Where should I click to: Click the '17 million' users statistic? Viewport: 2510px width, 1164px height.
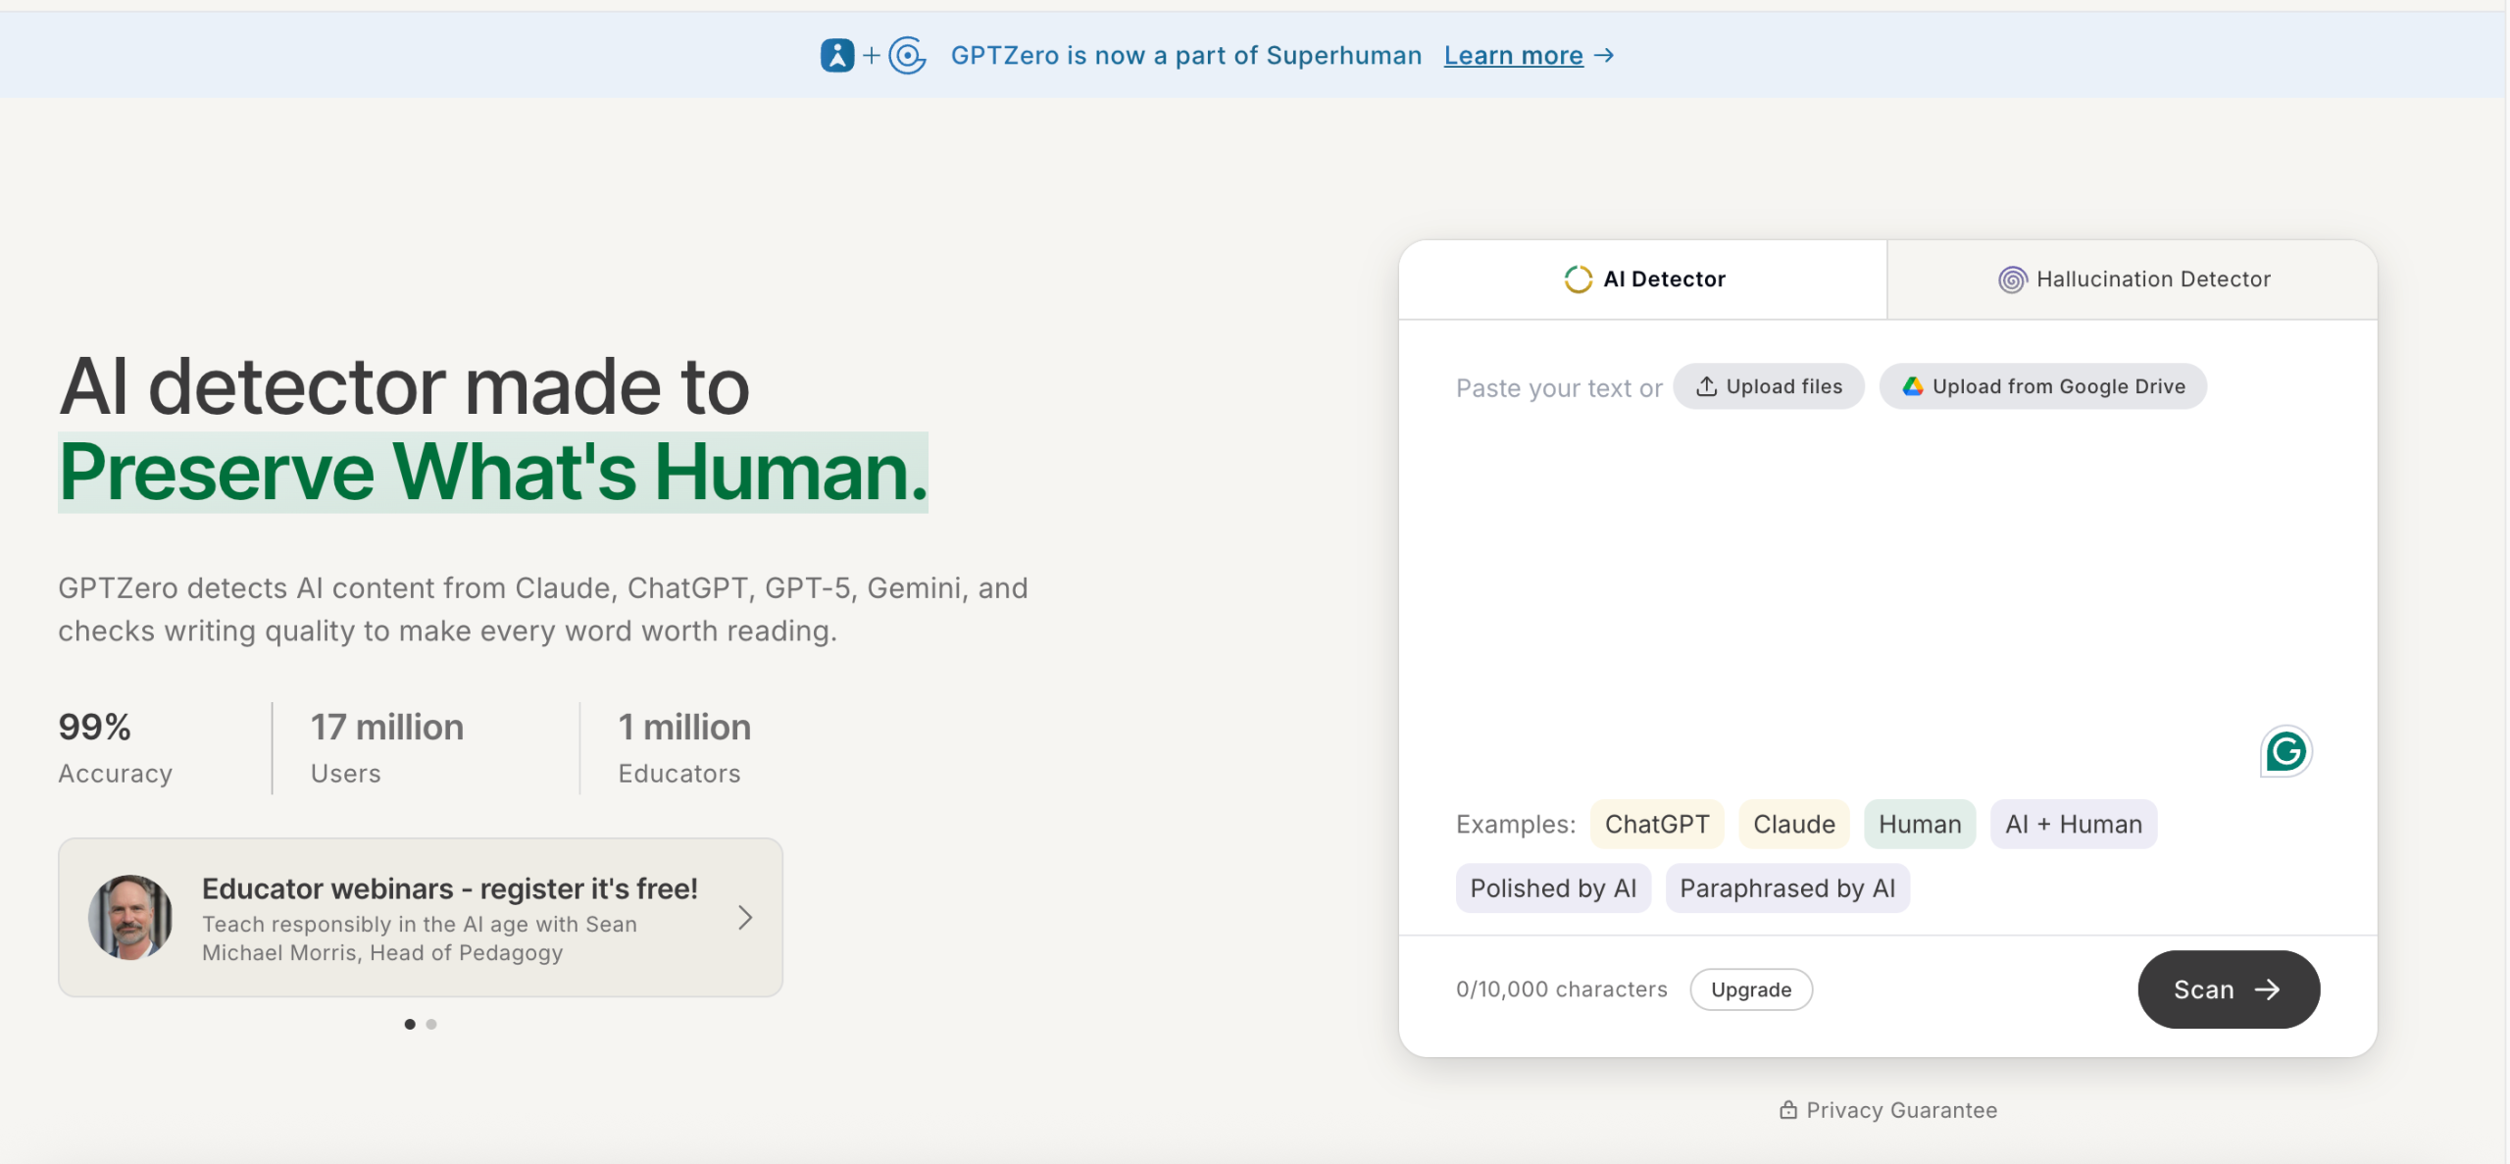[387, 728]
